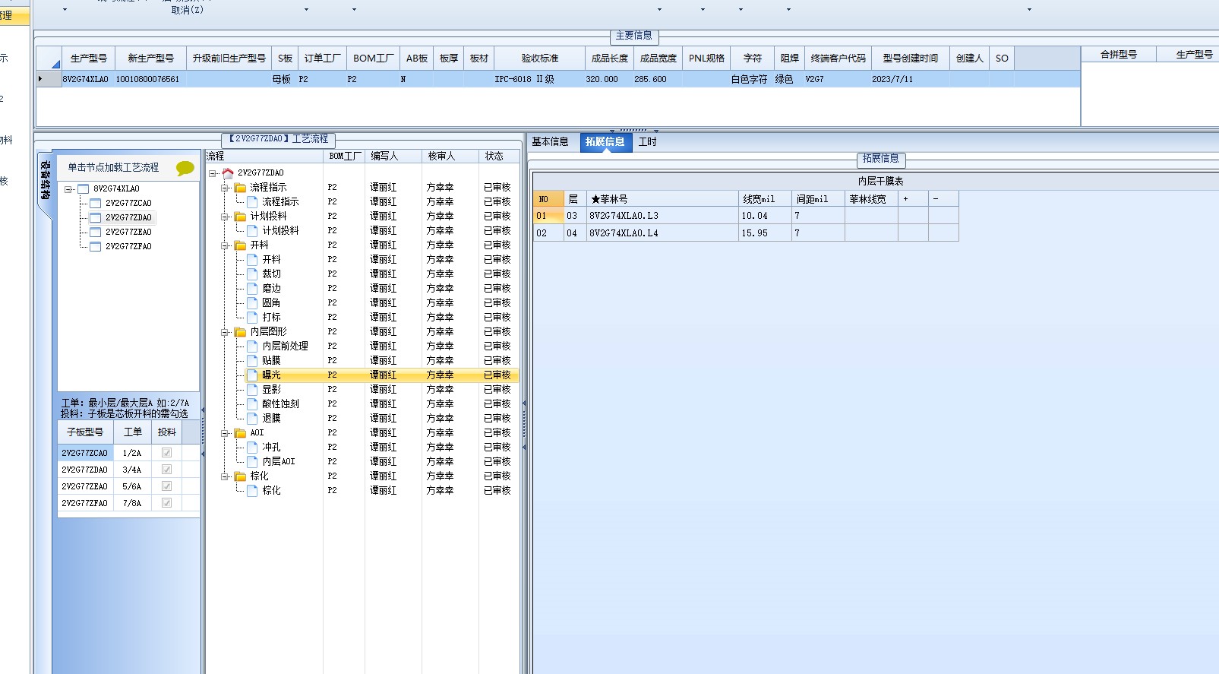Click the board icon of node 2V2G77ZFA0

(x=96, y=247)
